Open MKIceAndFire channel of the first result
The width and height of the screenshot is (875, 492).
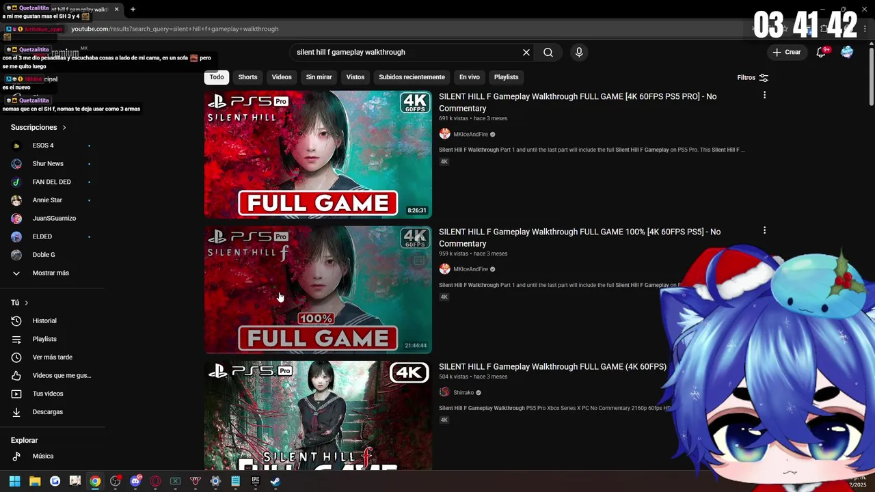470,135
